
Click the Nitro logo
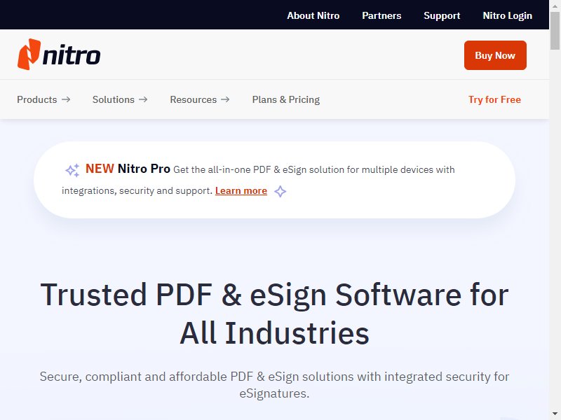59,55
